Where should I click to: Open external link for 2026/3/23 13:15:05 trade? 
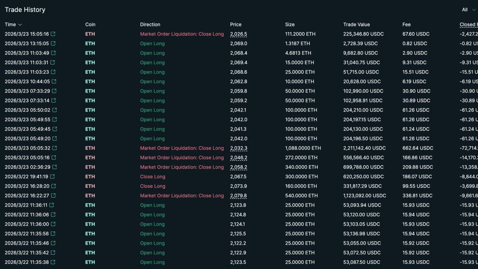[53, 44]
